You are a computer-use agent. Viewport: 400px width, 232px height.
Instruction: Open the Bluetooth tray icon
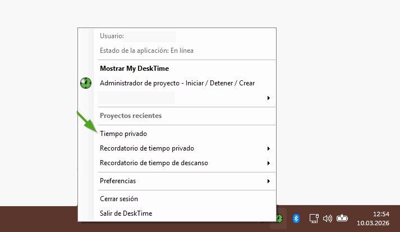[x=297, y=218]
